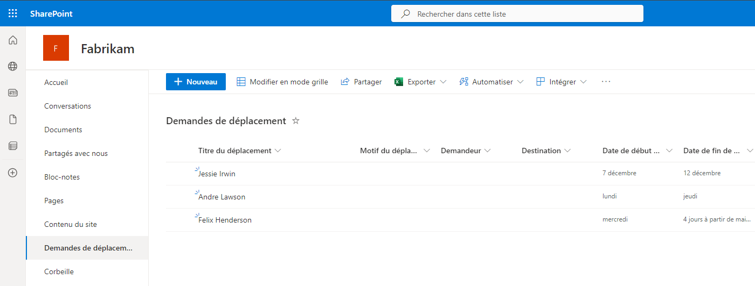Click the Fabrikam site logo tile
The image size is (755, 286).
coord(56,48)
